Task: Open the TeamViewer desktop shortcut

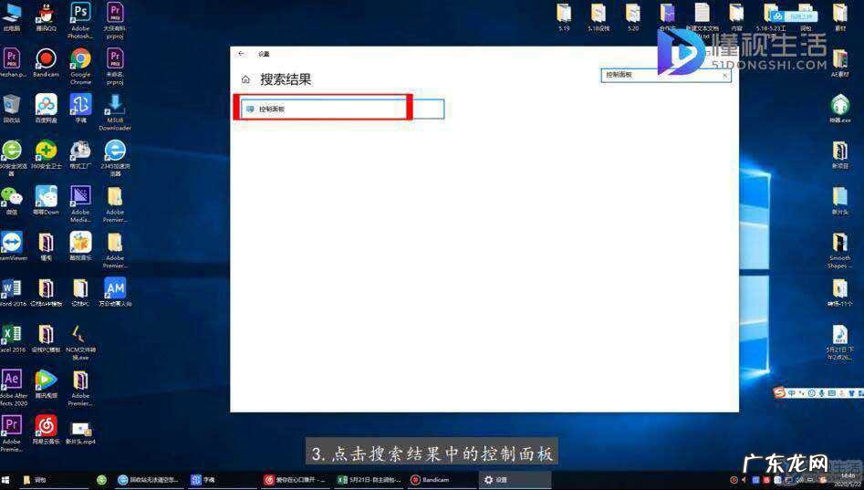Action: coord(12,245)
